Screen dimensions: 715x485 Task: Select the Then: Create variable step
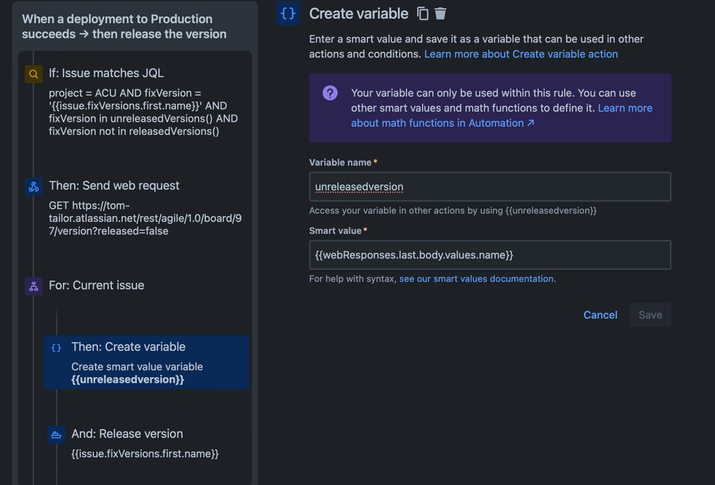coord(146,363)
